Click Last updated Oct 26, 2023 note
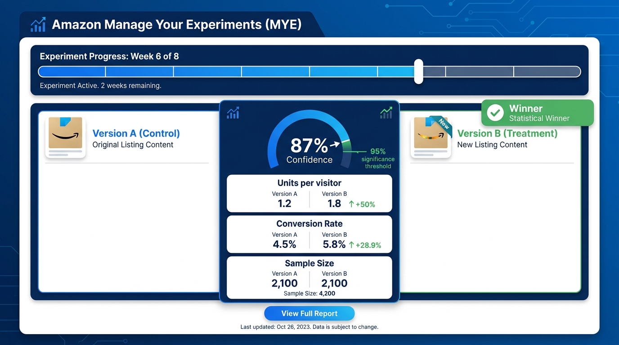619x345 pixels. [309, 327]
